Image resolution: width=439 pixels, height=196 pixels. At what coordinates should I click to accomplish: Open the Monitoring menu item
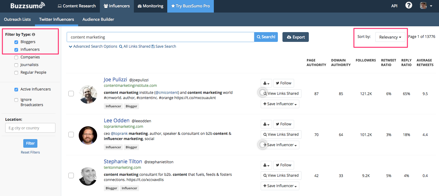(150, 6)
